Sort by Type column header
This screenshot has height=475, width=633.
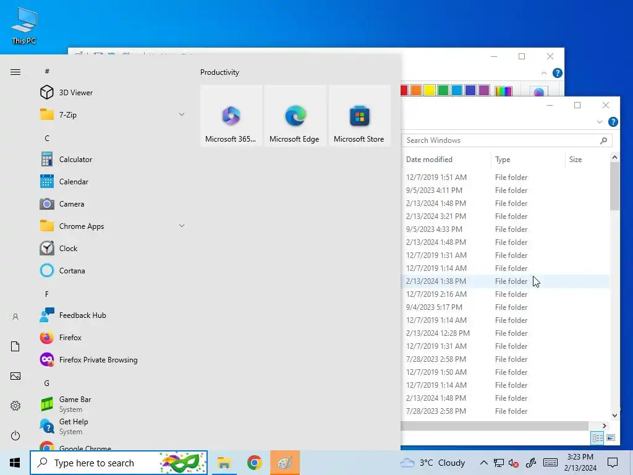click(x=528, y=160)
